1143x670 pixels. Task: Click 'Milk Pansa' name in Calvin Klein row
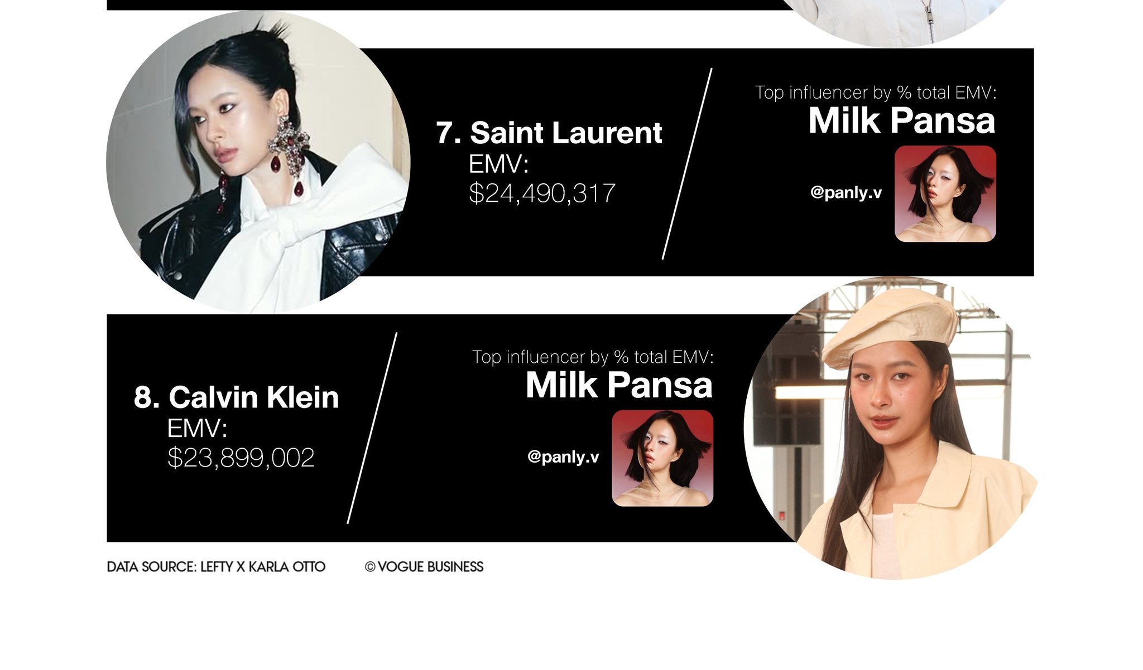click(619, 385)
